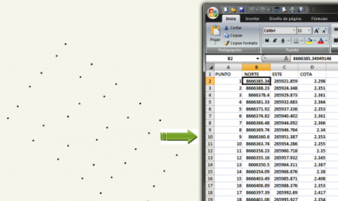Click the Office orb button

click(213, 13)
